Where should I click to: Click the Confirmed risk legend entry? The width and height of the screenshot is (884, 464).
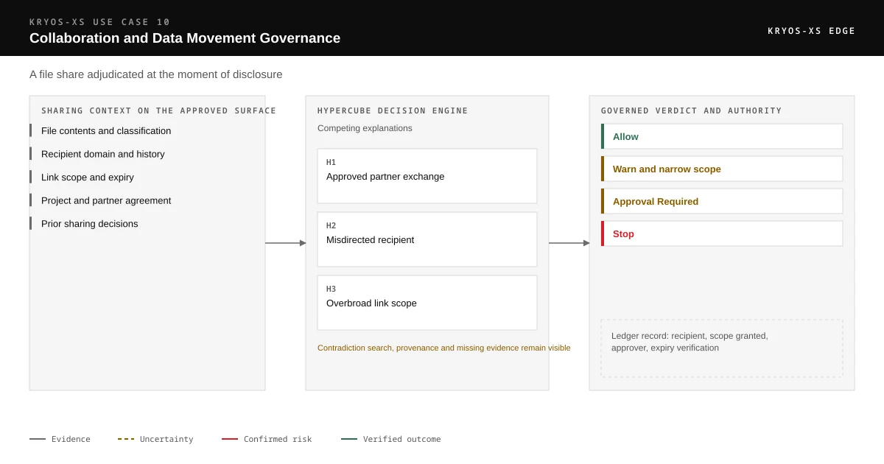(267, 439)
